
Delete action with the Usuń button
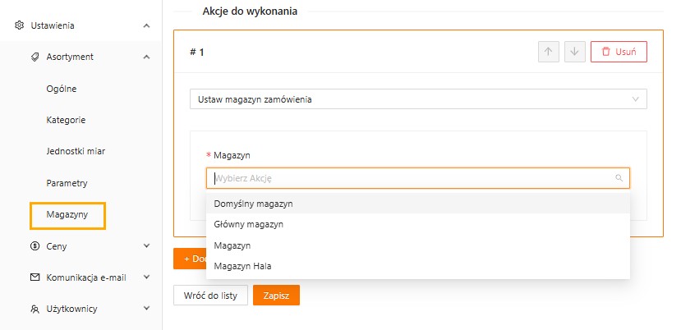tap(619, 52)
